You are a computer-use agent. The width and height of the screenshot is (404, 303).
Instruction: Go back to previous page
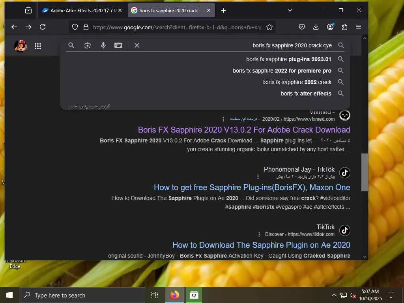click(14, 27)
